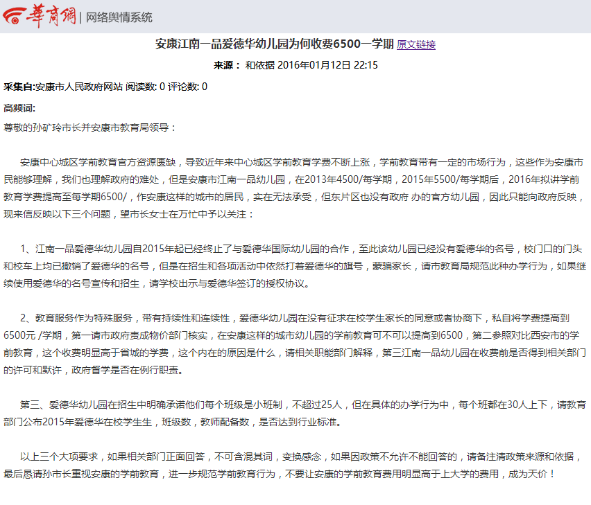Click the 网络舆情系统 header text

[x=119, y=17]
